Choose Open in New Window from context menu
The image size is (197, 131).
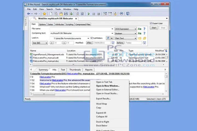click(108, 86)
